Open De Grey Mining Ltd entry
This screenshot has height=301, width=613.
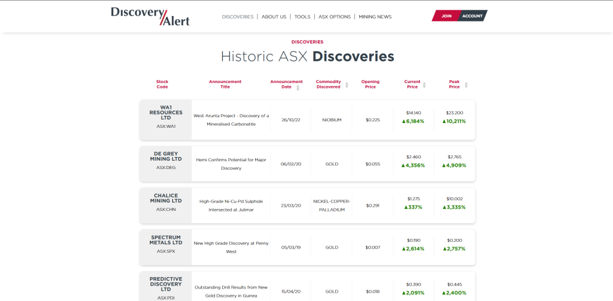pyautogui.click(x=166, y=156)
